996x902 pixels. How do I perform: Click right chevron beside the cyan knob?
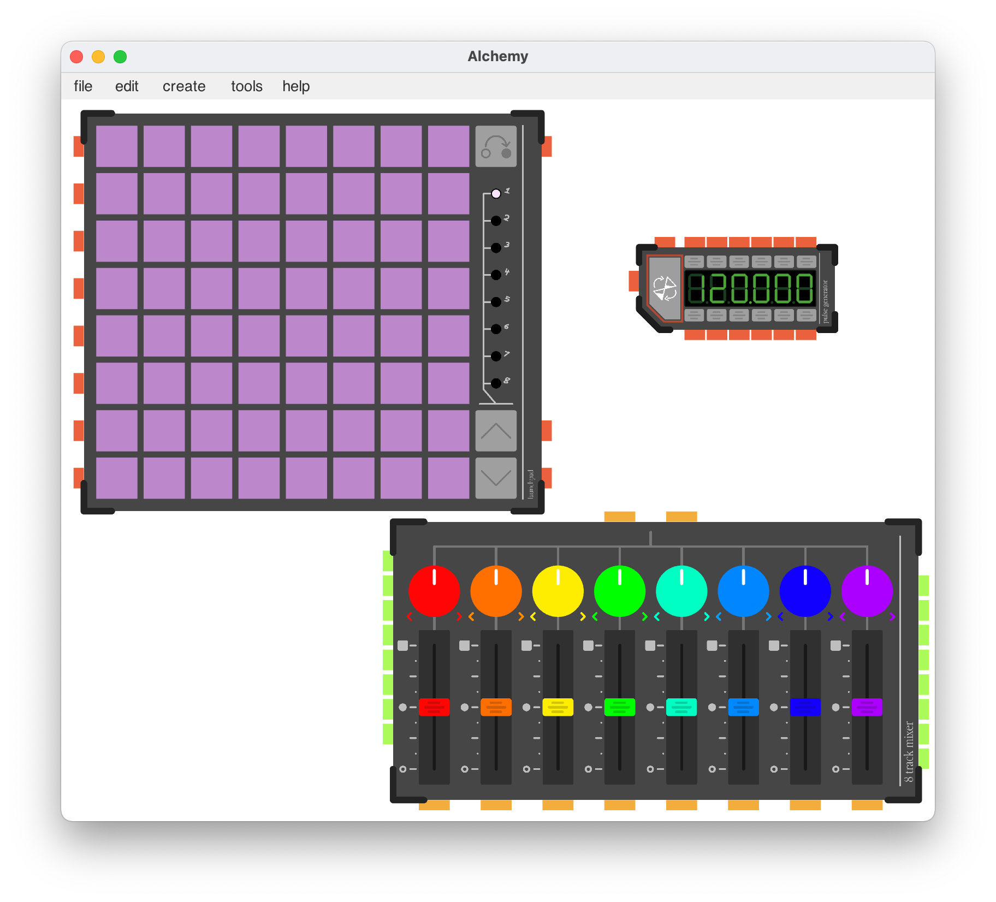(x=707, y=616)
